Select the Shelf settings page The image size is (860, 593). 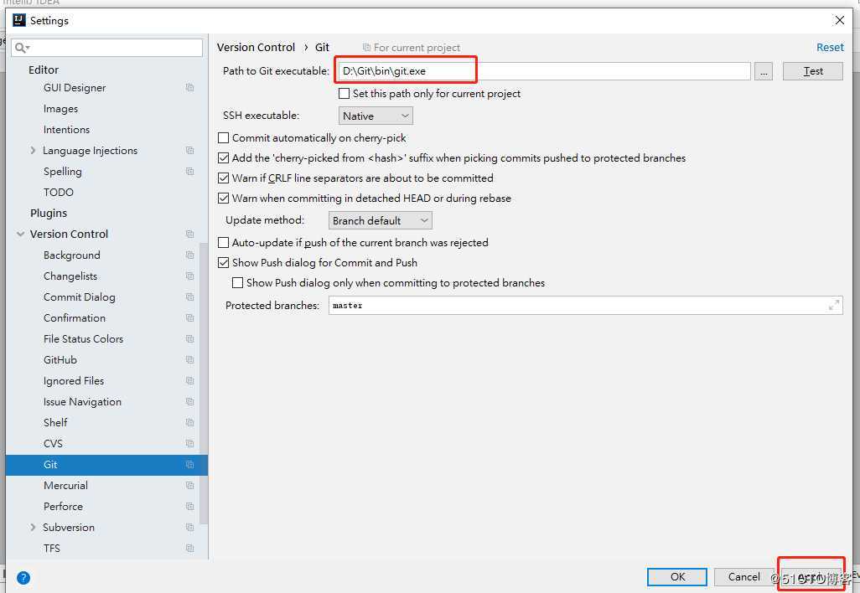tap(55, 422)
